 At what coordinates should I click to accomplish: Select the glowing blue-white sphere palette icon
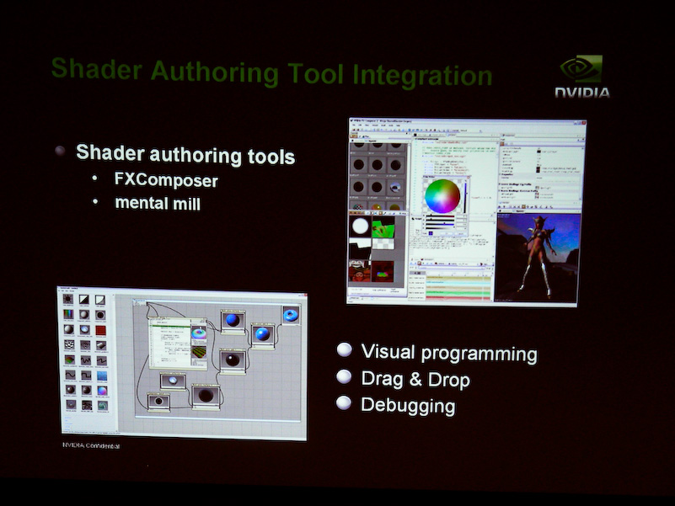pos(84,330)
